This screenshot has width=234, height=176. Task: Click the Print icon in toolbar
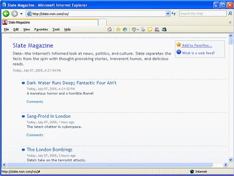(x=143, y=29)
